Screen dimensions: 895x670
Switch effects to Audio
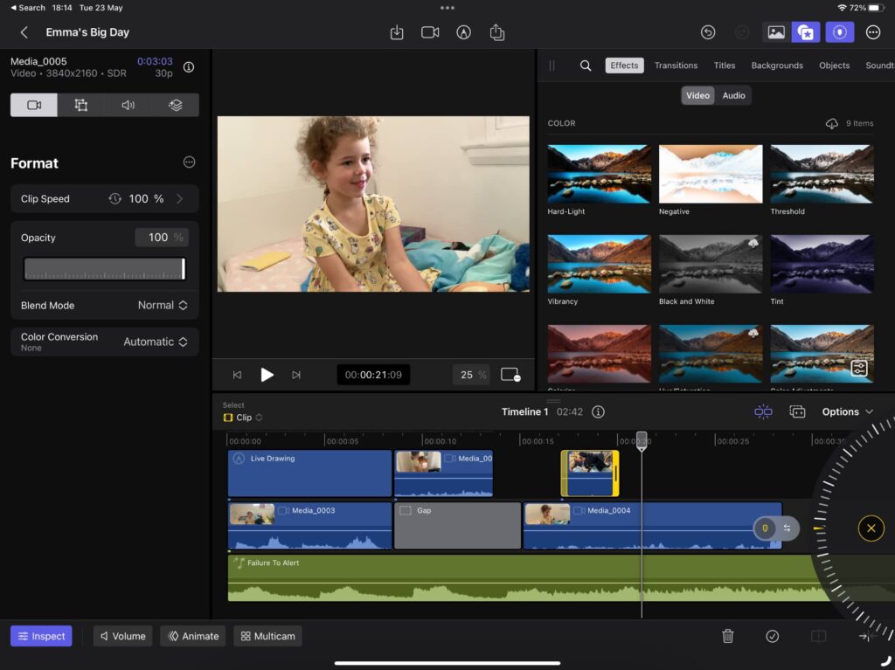(x=733, y=95)
